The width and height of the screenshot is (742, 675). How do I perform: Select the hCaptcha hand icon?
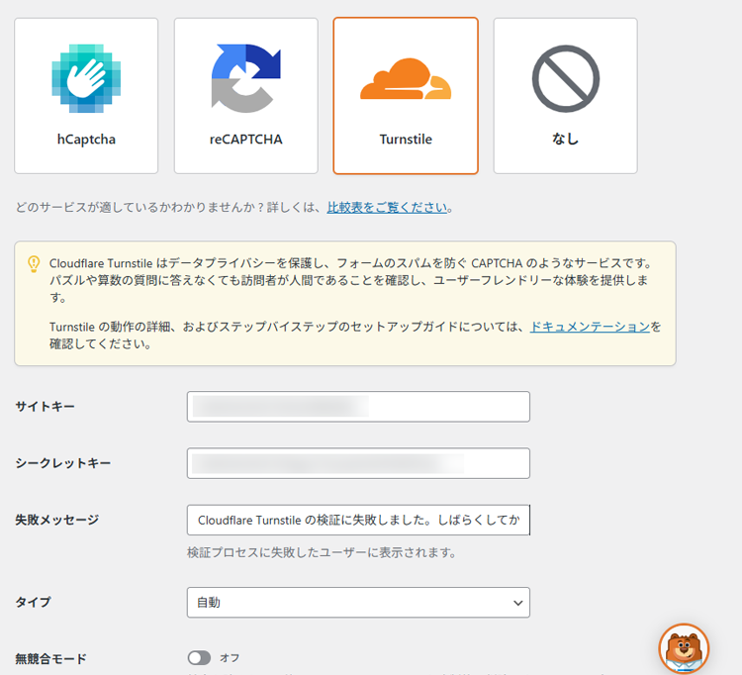tap(86, 78)
